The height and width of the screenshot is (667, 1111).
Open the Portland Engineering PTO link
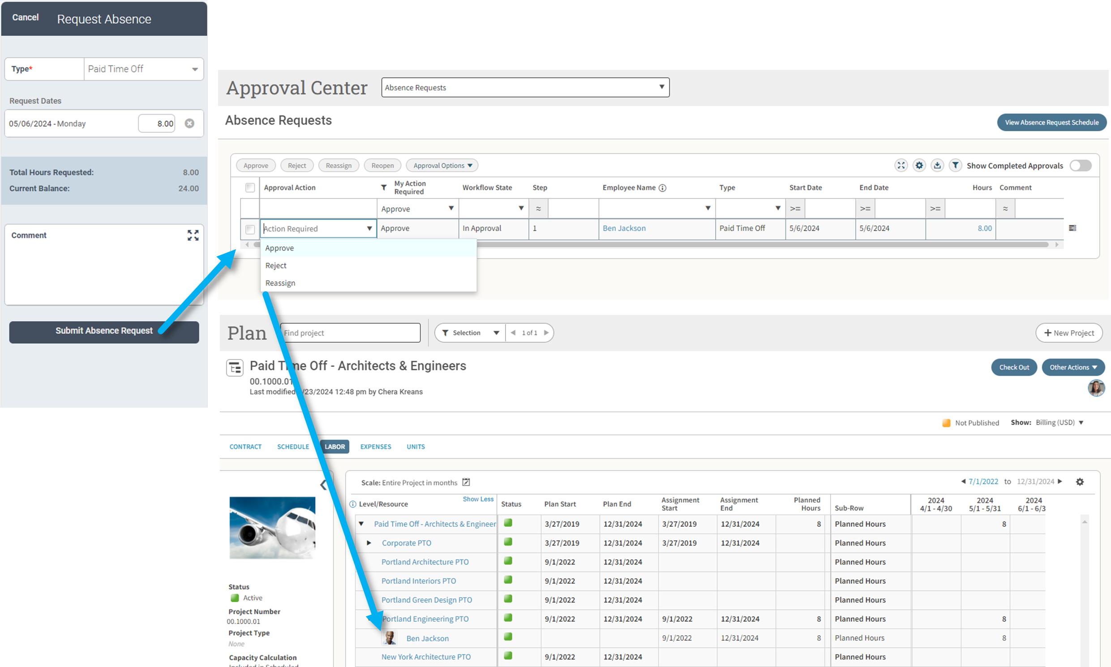(425, 619)
